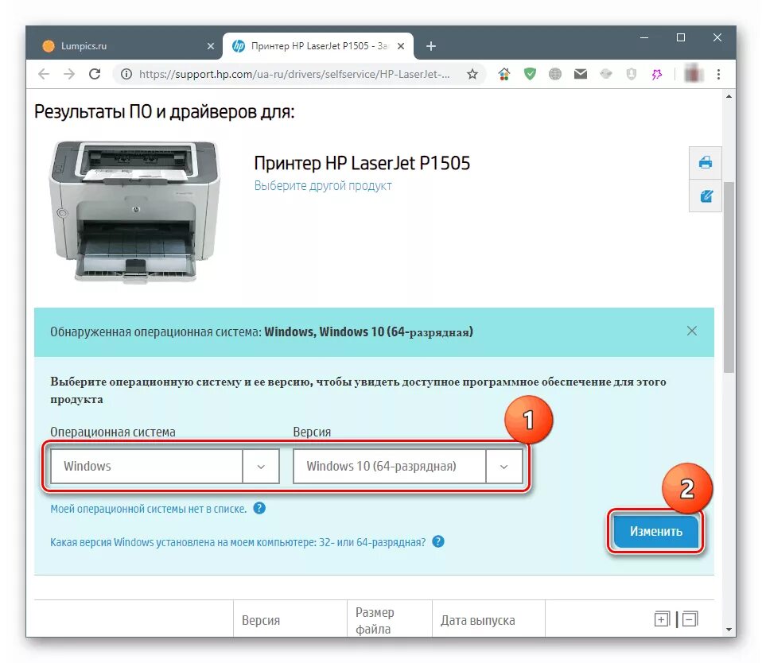Bookmark this page with the star icon
This screenshot has height=663, width=762.
(x=472, y=74)
